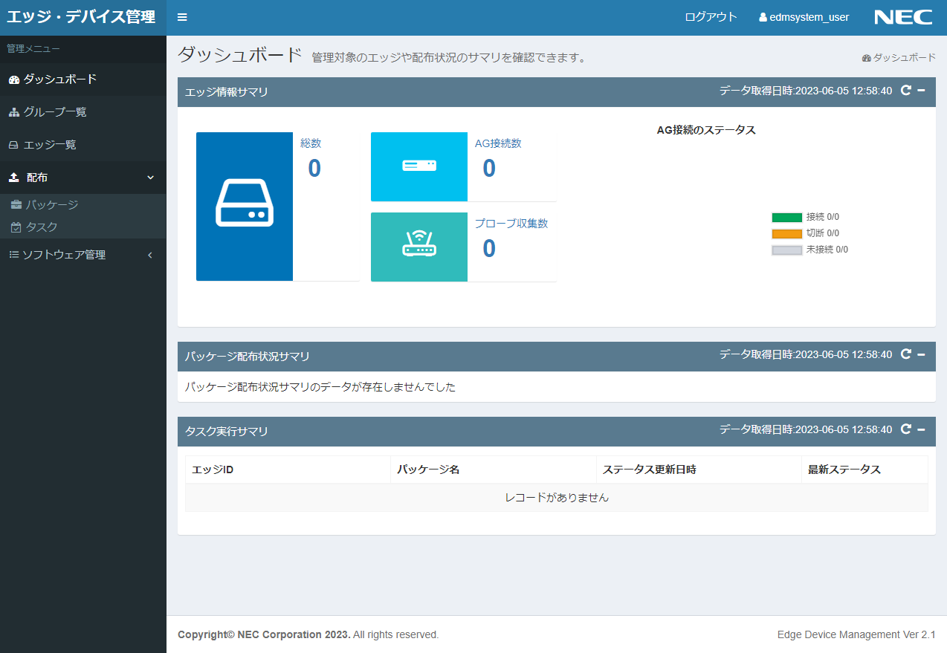
Task: Toggle the green 接続 legend swatch
Action: [x=786, y=218]
